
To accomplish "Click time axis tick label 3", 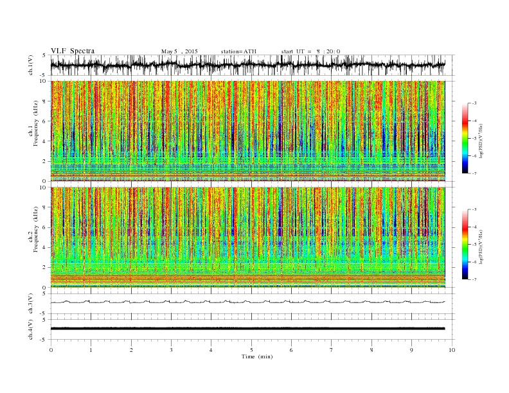I will [171, 350].
